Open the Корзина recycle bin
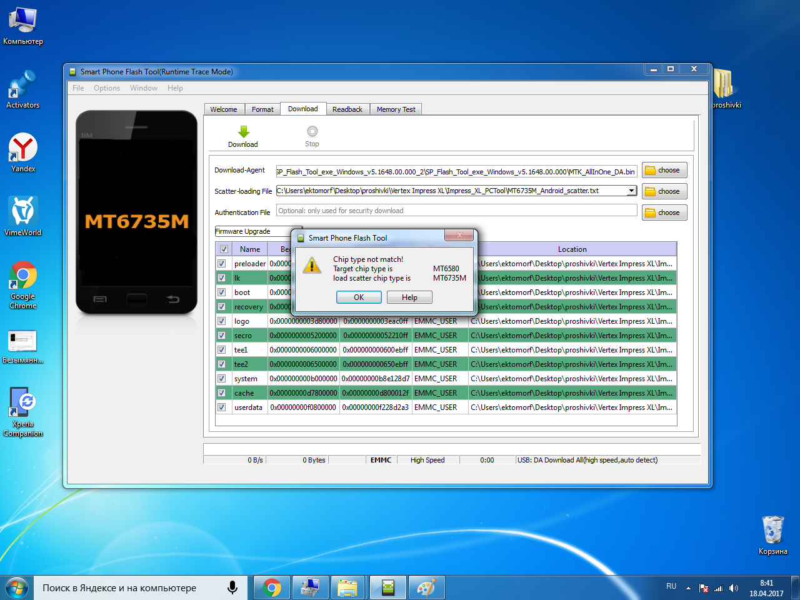 [x=773, y=536]
